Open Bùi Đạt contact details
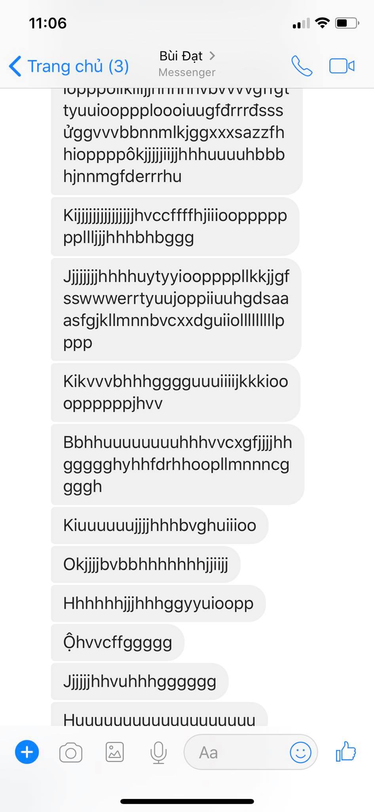 (x=187, y=63)
